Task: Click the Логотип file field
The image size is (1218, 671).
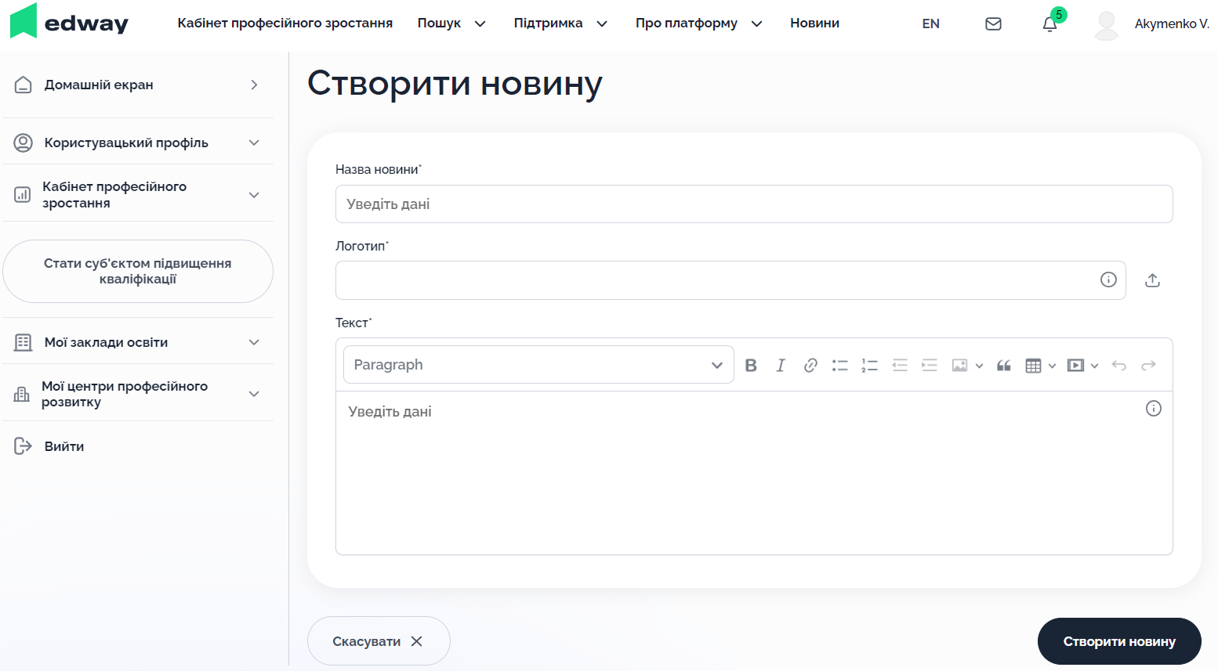Action: tap(730, 280)
